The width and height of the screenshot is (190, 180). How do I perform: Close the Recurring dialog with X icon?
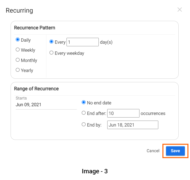[x=180, y=10]
